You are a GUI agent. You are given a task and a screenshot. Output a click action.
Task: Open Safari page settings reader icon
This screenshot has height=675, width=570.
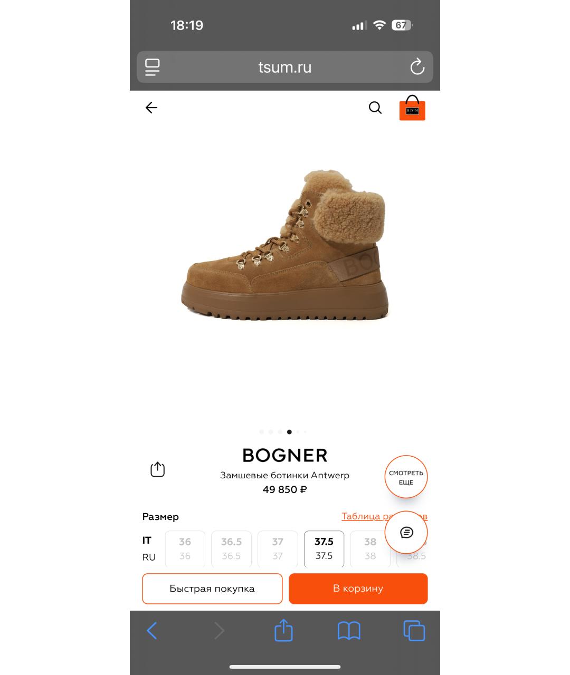(153, 67)
